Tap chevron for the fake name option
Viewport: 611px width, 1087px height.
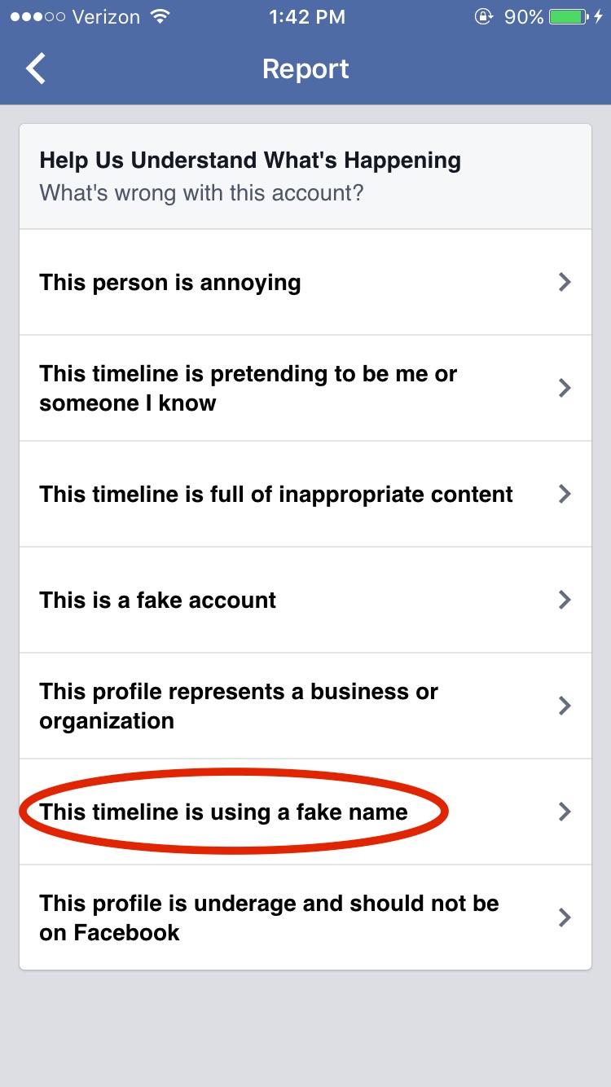tap(564, 812)
